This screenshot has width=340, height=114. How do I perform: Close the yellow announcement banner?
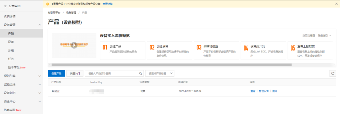(x=336, y=4)
